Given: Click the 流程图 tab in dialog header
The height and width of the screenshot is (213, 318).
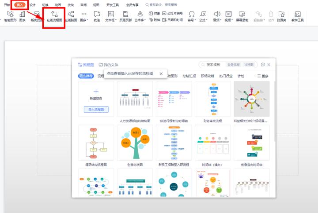Looking at the screenshot, I should coord(86,65).
